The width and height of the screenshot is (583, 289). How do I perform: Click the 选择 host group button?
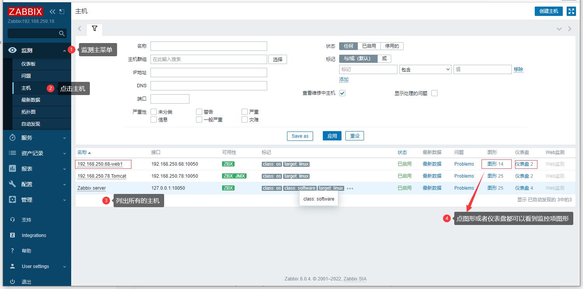pyautogui.click(x=278, y=59)
